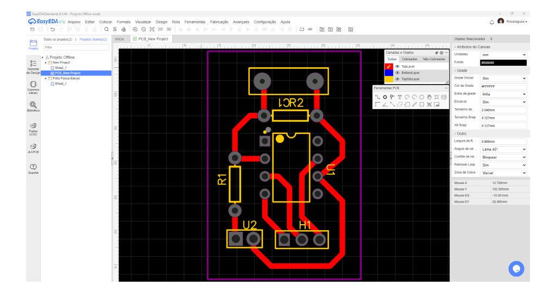Open Suporte in left sidebar

33,169
